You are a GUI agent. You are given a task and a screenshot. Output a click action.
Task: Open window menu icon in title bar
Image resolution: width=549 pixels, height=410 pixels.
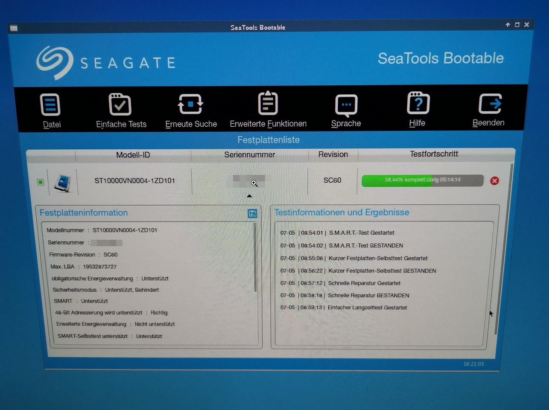(x=14, y=28)
